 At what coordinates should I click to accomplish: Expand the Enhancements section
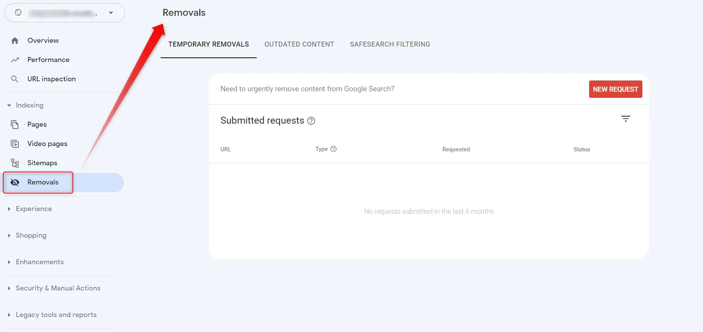pos(9,262)
